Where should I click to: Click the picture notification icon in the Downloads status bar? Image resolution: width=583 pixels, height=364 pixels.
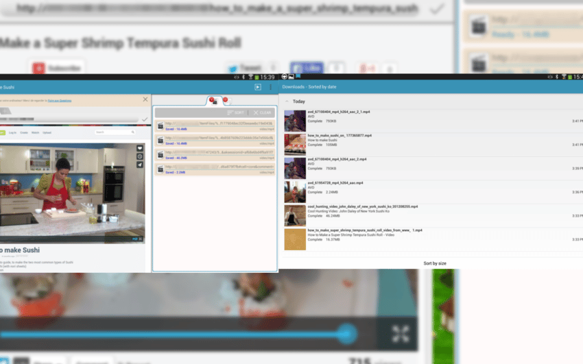(291, 77)
